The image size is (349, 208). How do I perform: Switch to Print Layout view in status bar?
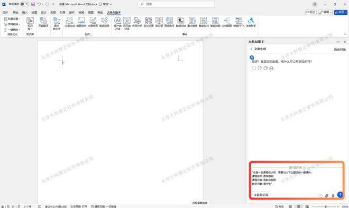pyautogui.click(x=298, y=206)
